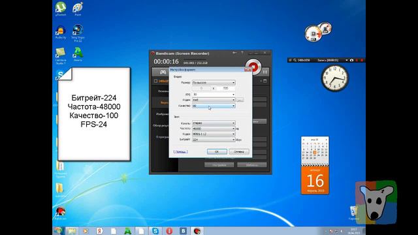Click the Настройки button at the bottom of Bandicam
This screenshot has width=418, height=235.
coord(219,165)
